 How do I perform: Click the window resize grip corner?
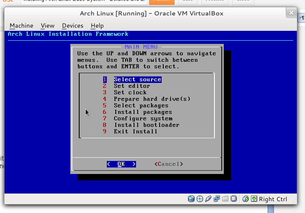tap(294, 200)
